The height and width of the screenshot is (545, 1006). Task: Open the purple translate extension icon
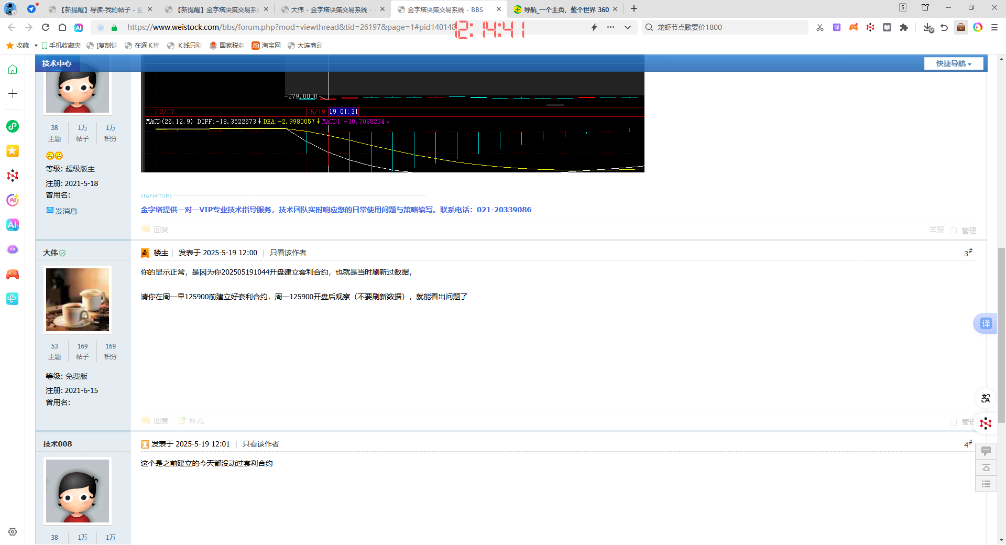tap(837, 27)
